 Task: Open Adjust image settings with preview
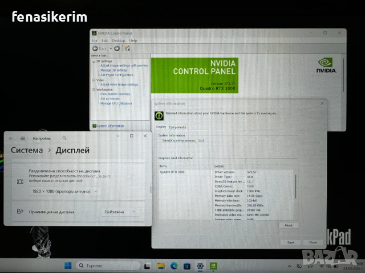tap(124, 65)
